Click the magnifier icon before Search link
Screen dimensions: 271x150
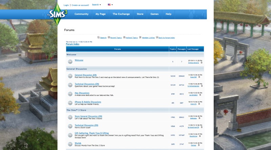tap(98, 37)
